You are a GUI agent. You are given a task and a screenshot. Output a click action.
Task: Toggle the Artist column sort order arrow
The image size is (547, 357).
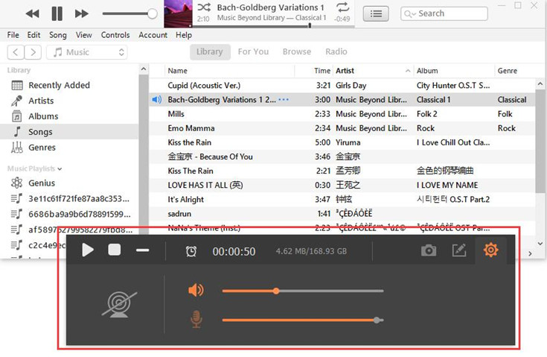pyautogui.click(x=408, y=71)
